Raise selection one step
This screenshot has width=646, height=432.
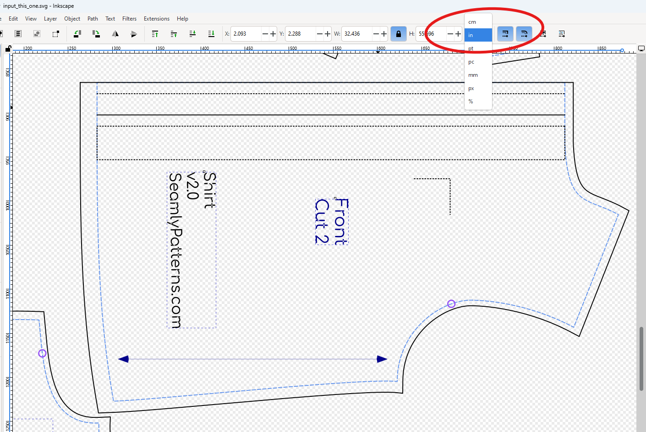[x=174, y=34]
